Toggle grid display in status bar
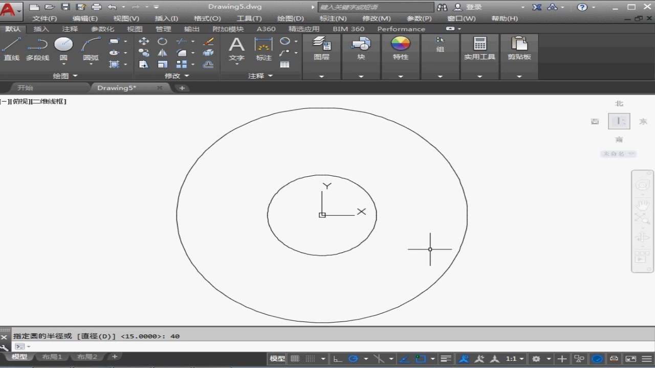The image size is (655, 368). click(295, 359)
